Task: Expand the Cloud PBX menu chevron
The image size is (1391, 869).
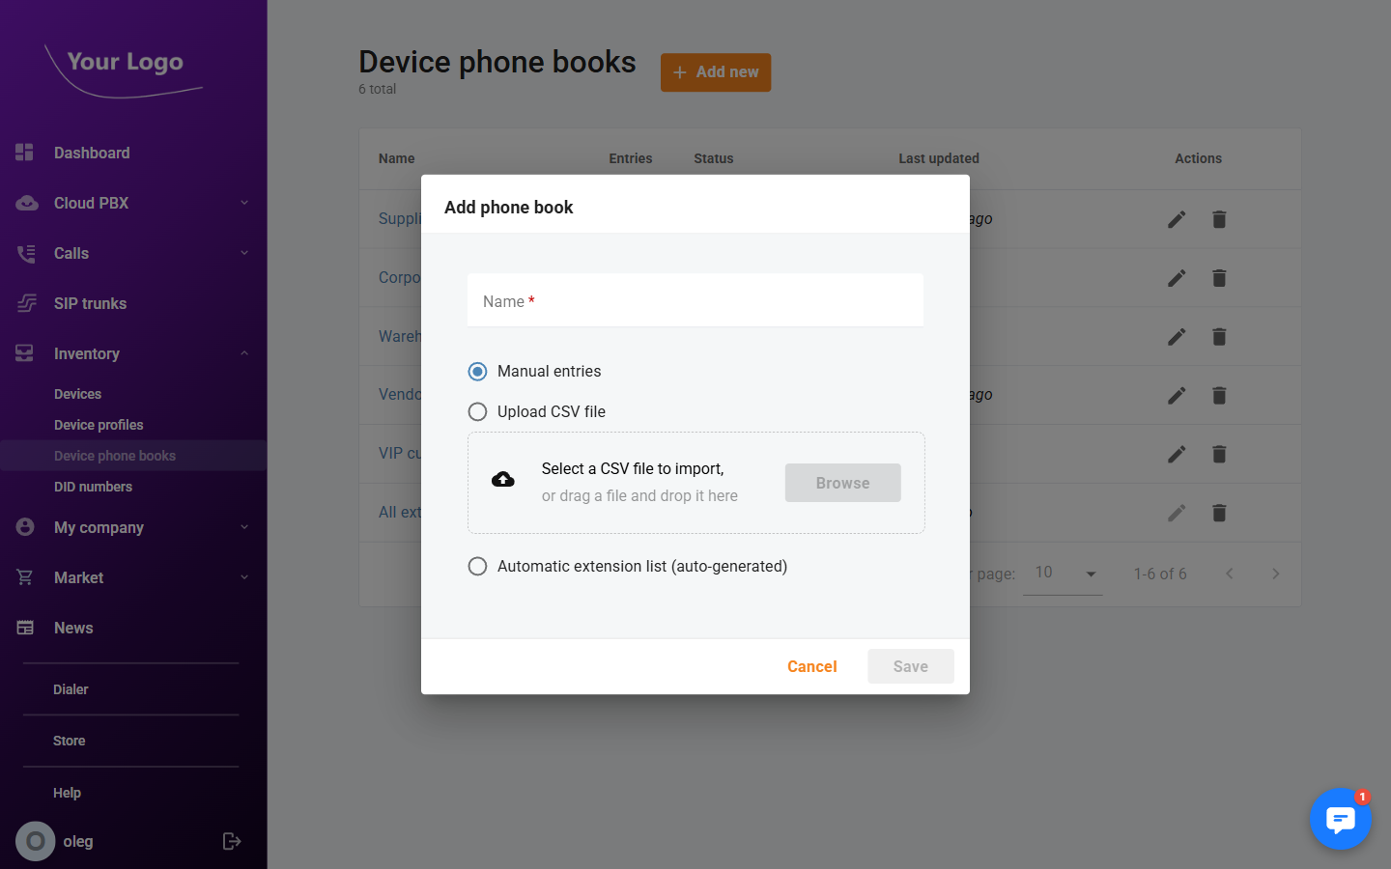Action: tap(244, 203)
